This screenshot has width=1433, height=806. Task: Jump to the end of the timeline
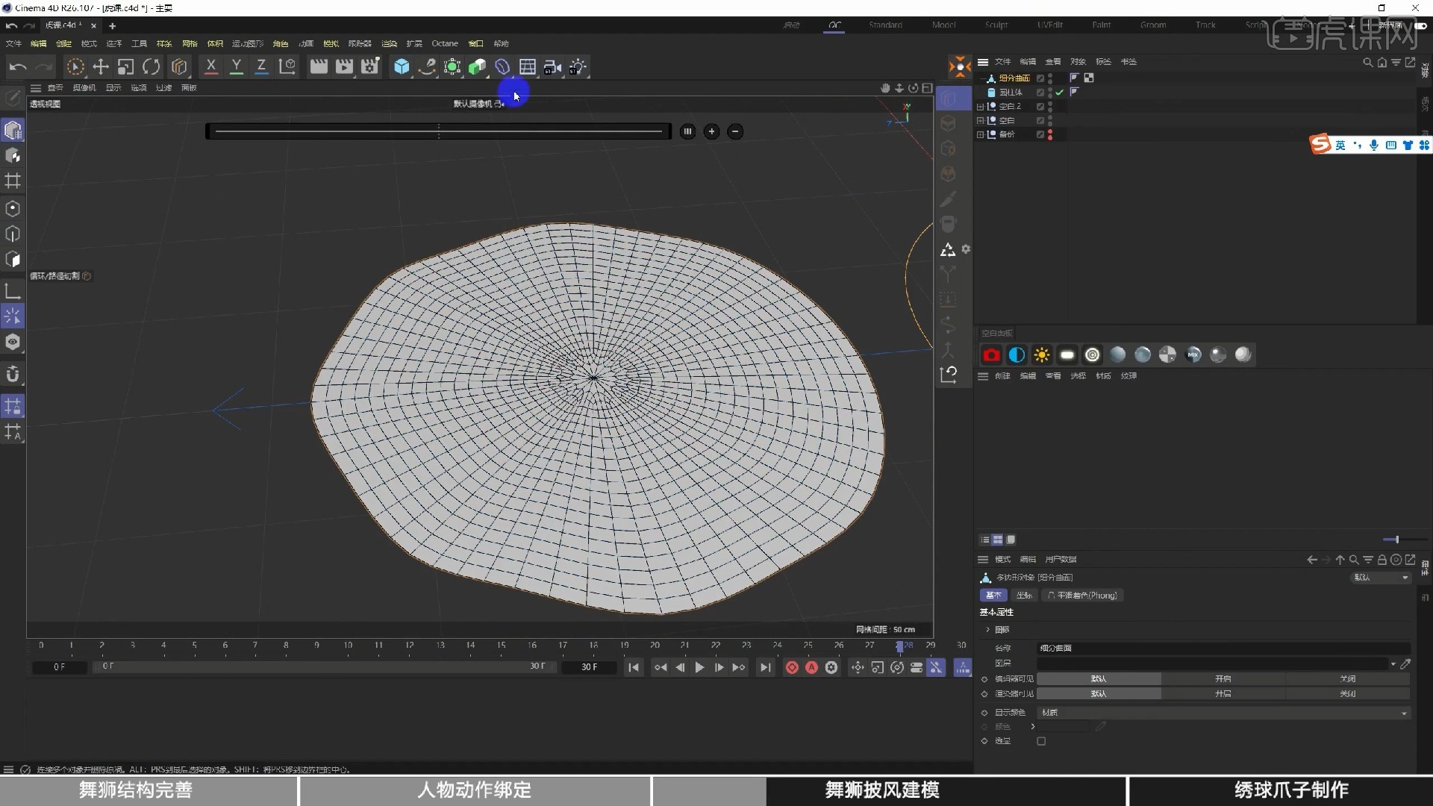pyautogui.click(x=765, y=667)
